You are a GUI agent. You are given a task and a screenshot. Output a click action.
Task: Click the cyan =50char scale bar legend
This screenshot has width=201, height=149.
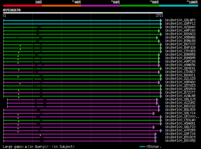[x=142, y=146]
